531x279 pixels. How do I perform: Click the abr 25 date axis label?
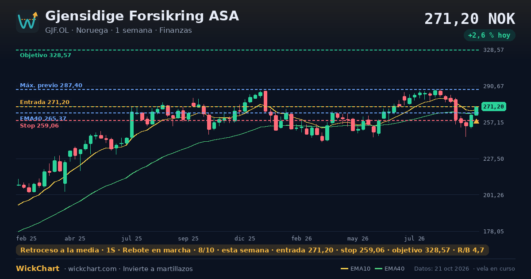tap(75, 238)
